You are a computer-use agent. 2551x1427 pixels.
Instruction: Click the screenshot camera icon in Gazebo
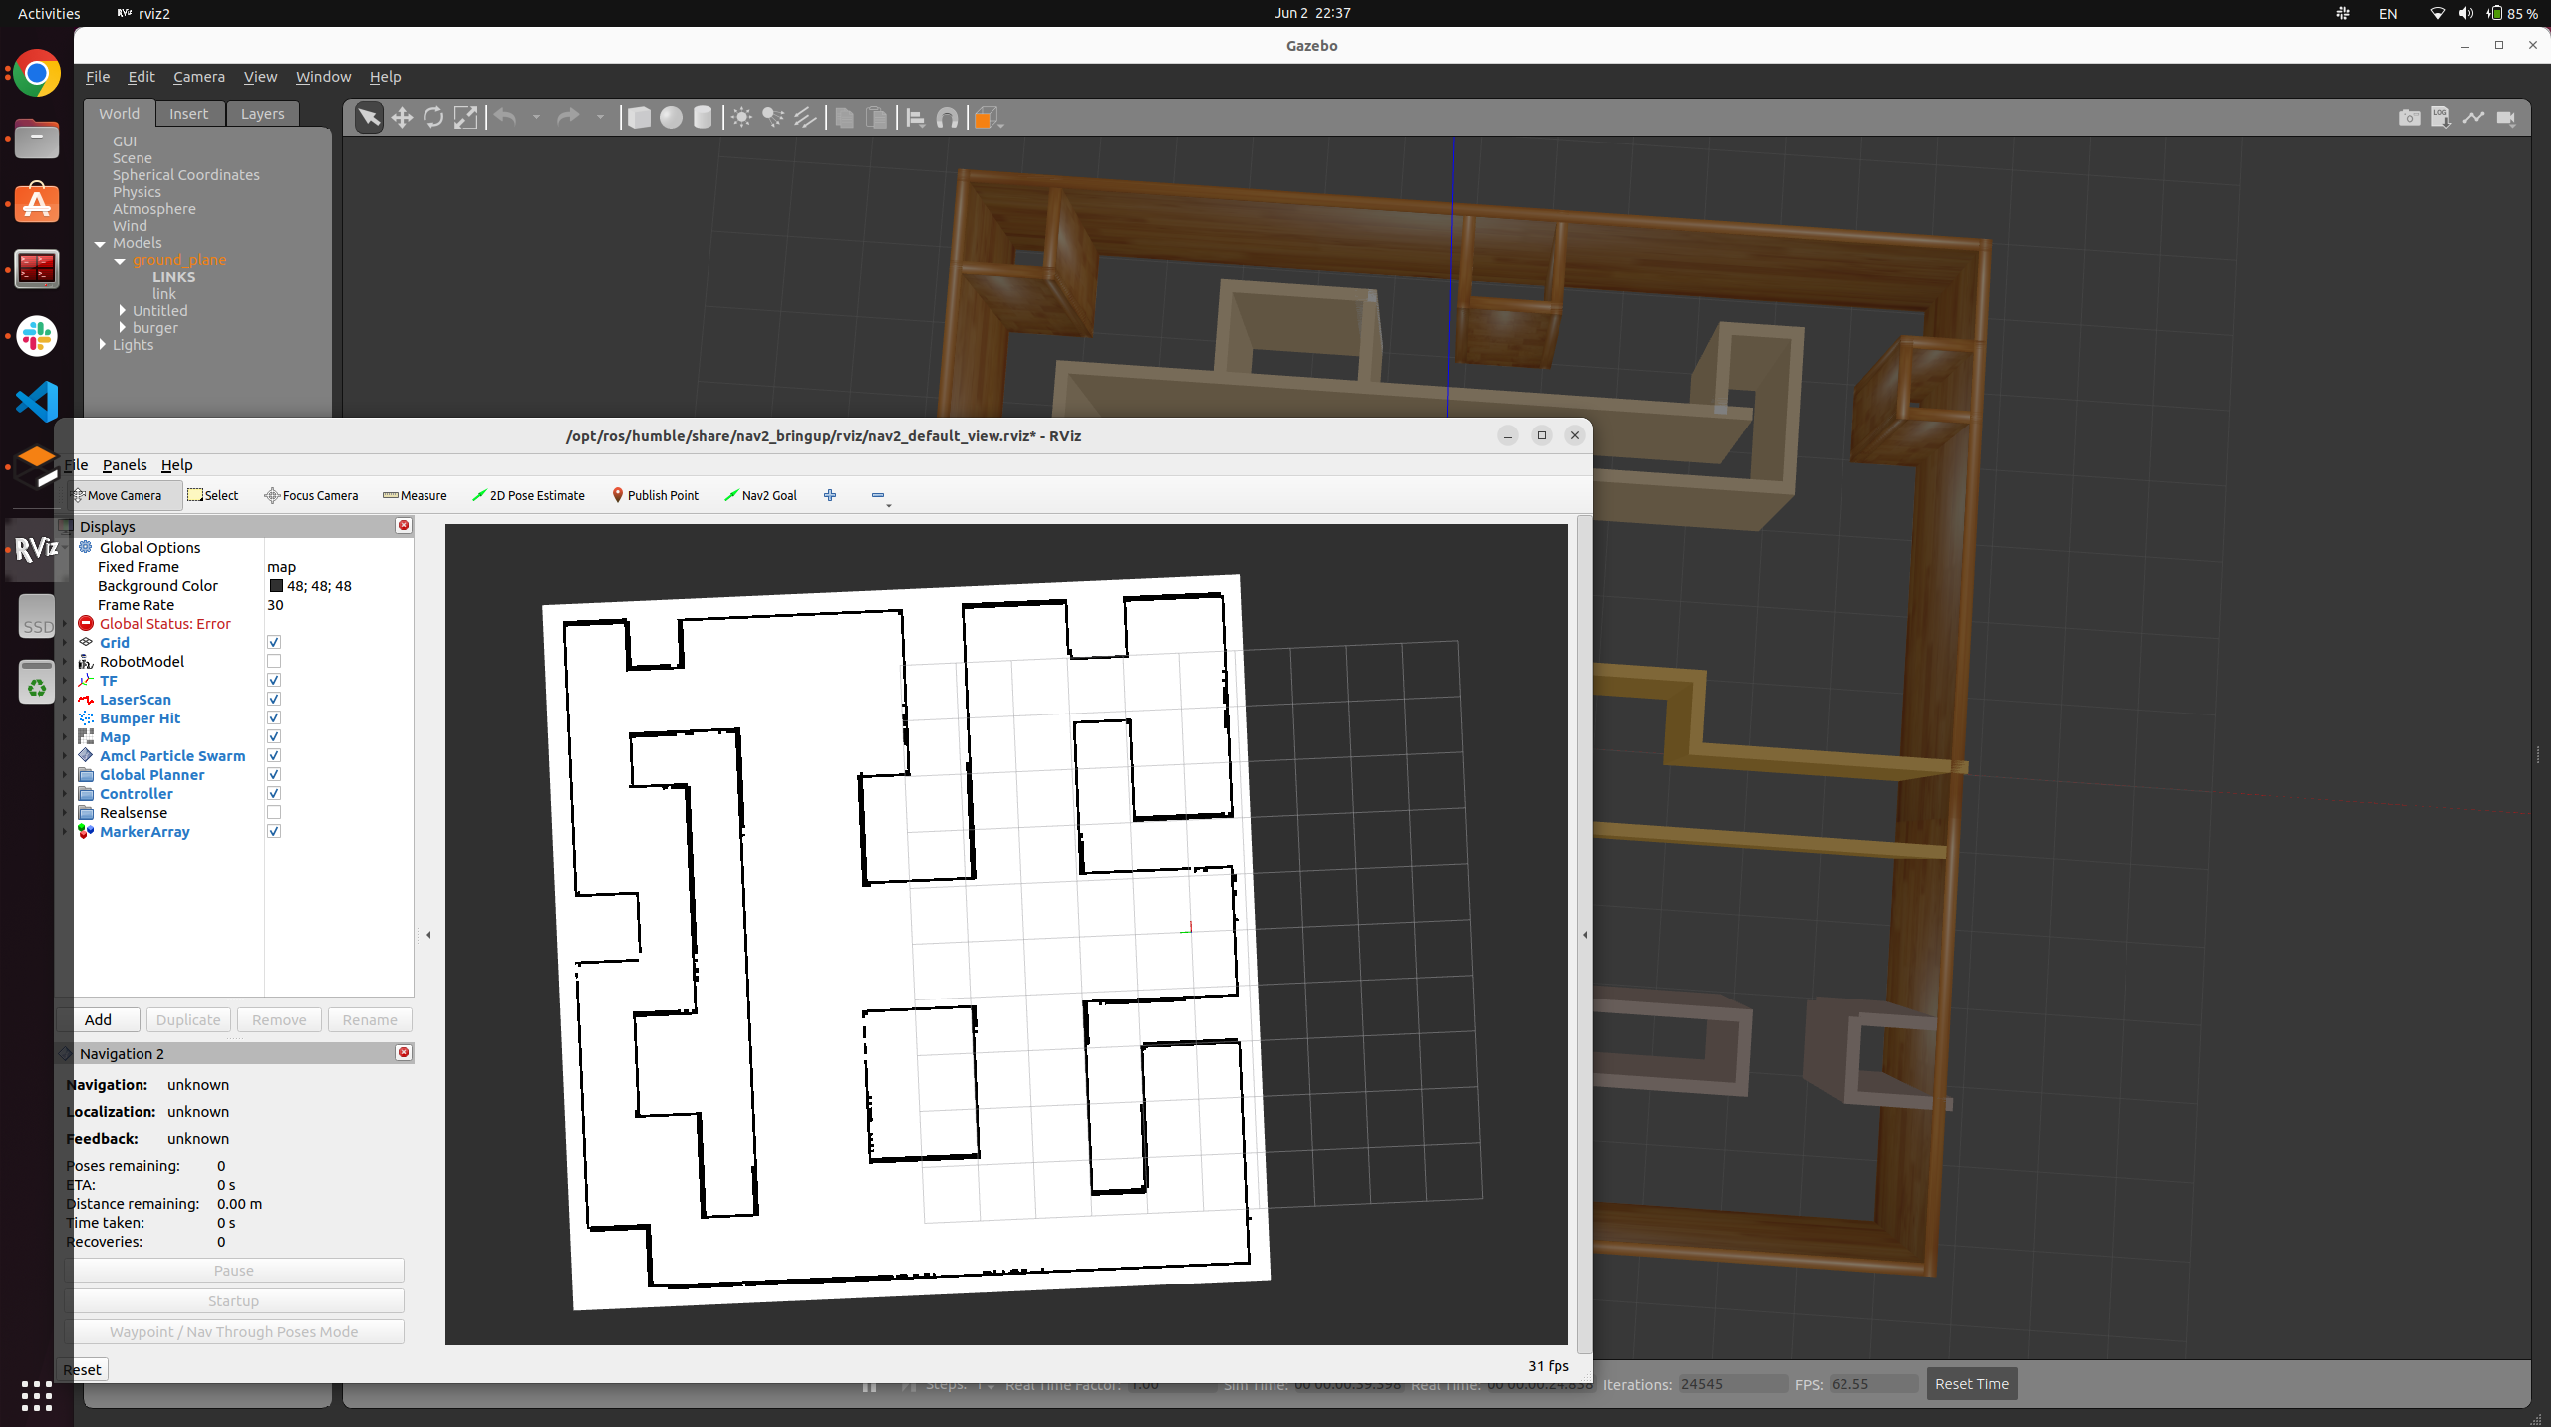2409,118
